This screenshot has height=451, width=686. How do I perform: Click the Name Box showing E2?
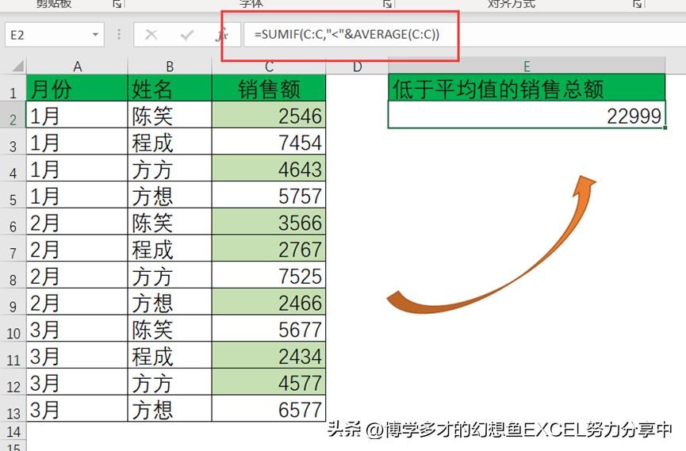point(46,35)
